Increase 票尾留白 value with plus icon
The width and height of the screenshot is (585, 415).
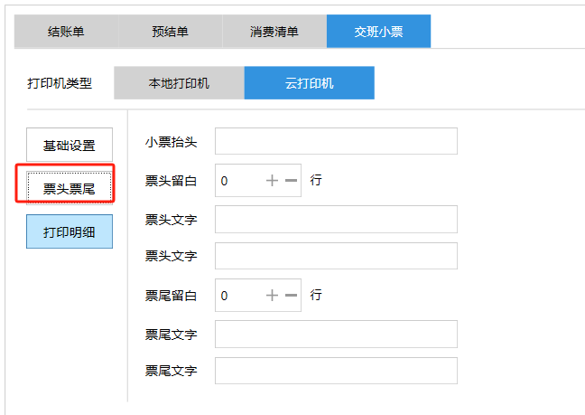pyautogui.click(x=273, y=296)
